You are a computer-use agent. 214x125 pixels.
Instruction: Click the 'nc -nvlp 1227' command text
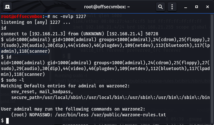(x=69, y=16)
